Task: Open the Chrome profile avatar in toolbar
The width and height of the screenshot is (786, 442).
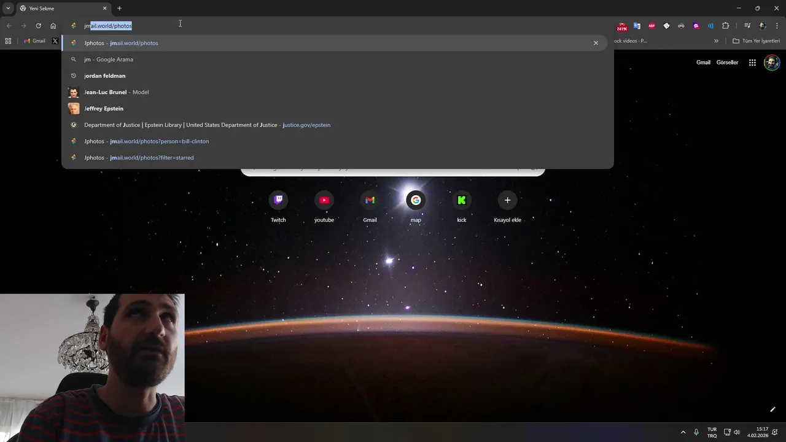Action: click(762, 26)
